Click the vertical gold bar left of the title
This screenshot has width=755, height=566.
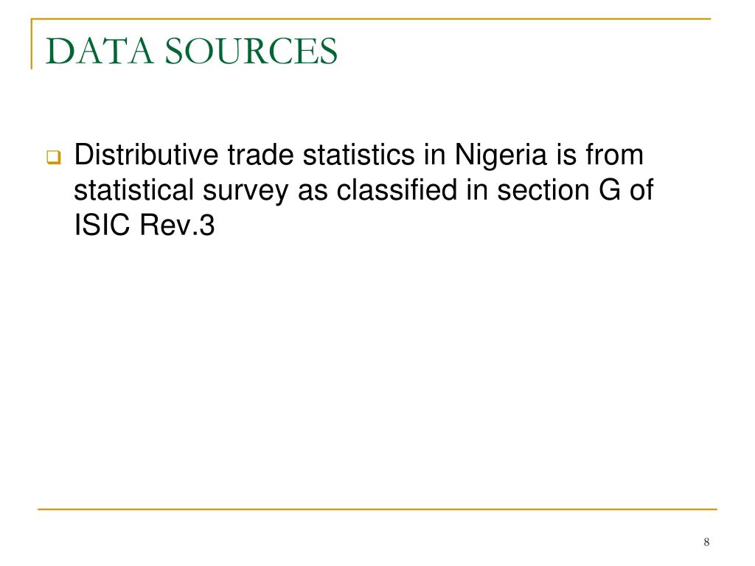[32, 43]
